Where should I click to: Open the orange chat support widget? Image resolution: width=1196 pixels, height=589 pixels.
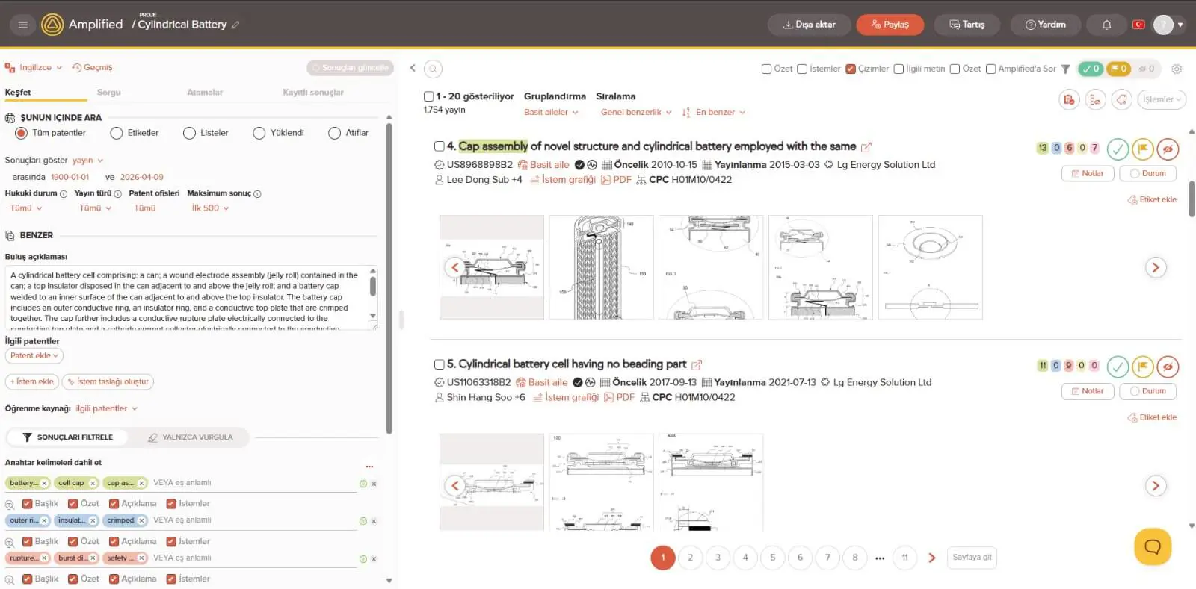tap(1152, 546)
